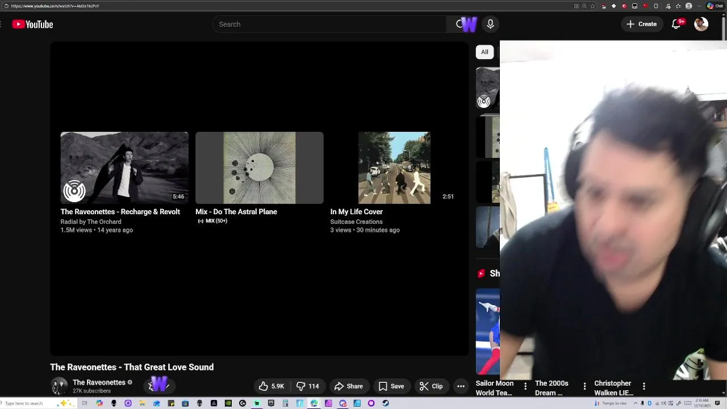
Task: Save the video to a playlist
Action: 391,386
